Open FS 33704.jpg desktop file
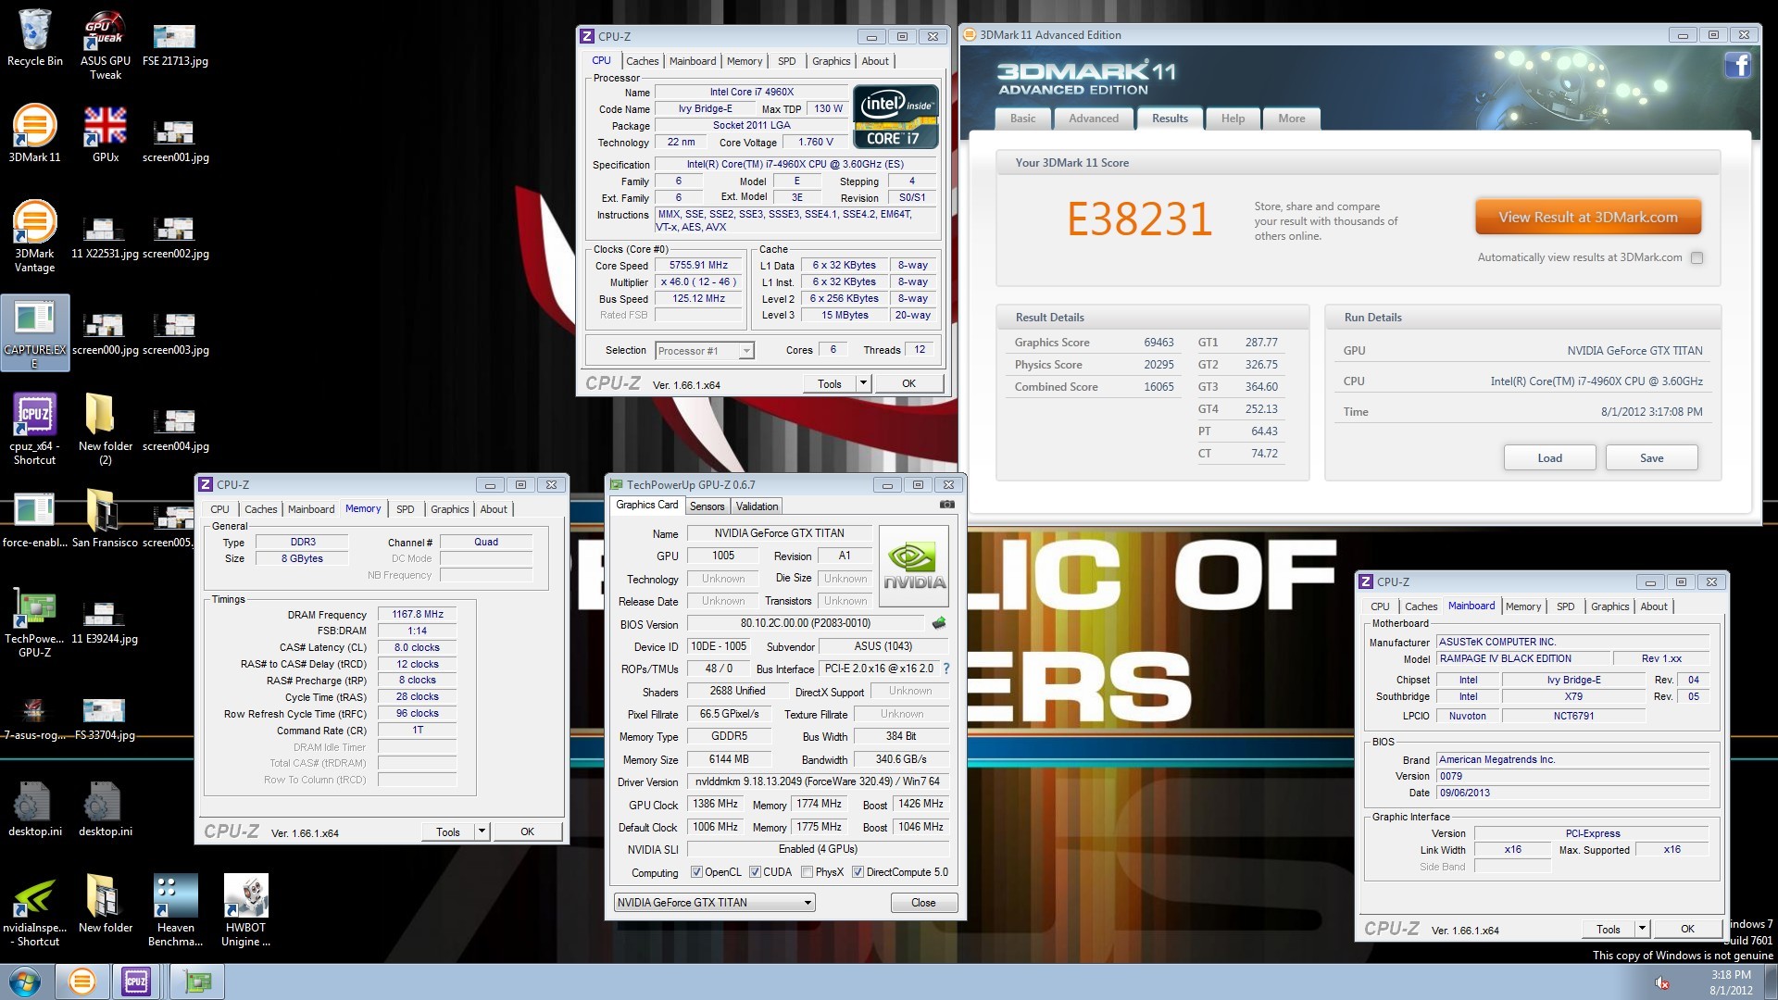 pos(105,718)
